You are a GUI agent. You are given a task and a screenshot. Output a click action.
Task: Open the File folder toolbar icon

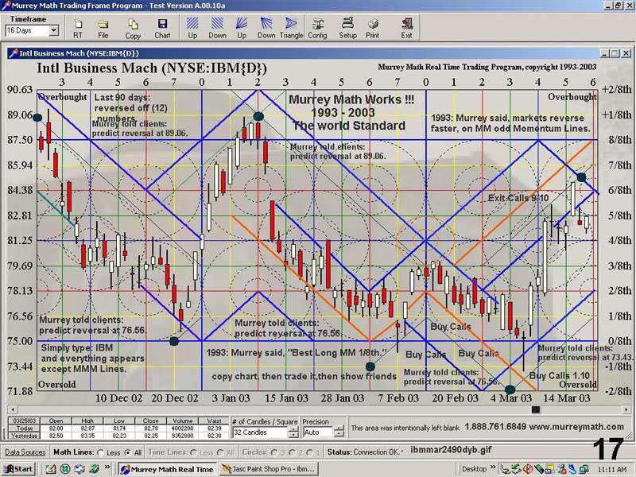(103, 28)
